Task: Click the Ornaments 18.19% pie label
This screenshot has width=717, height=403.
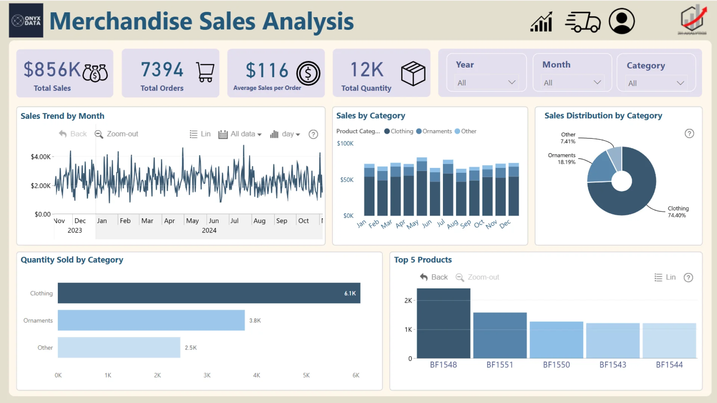Action: point(562,159)
